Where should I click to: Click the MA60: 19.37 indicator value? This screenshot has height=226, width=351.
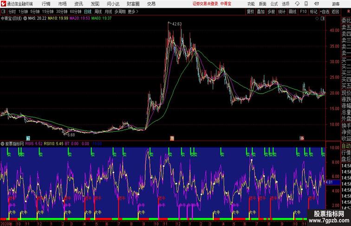[x=101, y=19]
